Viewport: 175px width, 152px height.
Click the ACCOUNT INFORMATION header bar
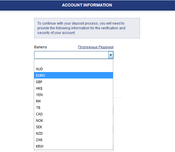click(88, 5)
